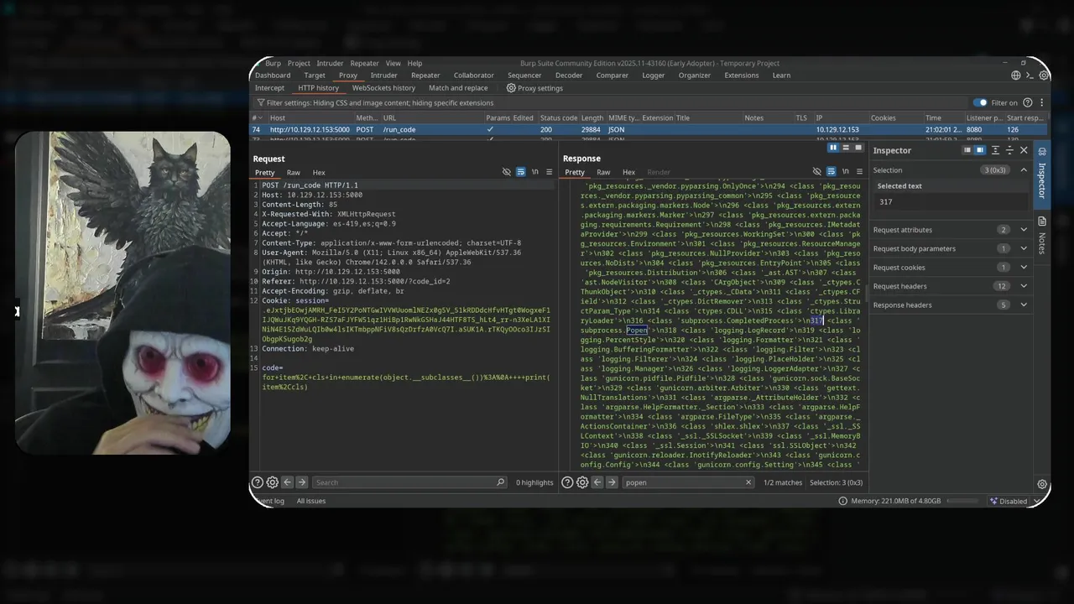Toggle \n newline display in Response pane

tap(845, 172)
